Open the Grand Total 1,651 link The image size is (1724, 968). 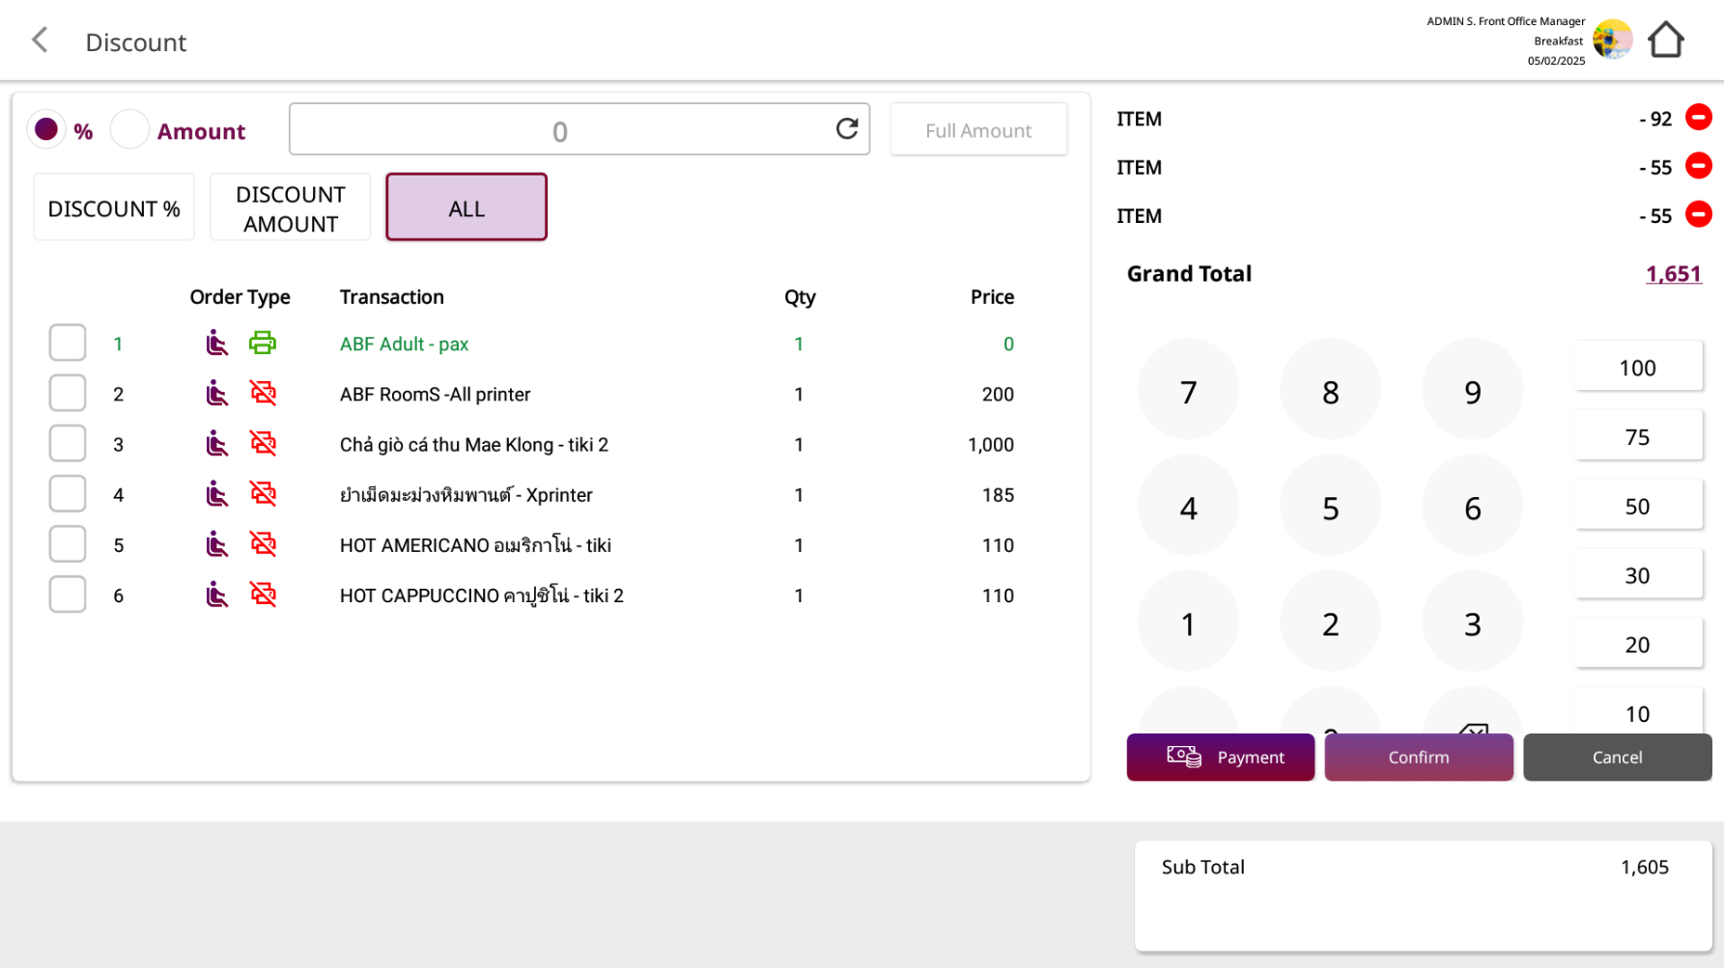coord(1673,274)
